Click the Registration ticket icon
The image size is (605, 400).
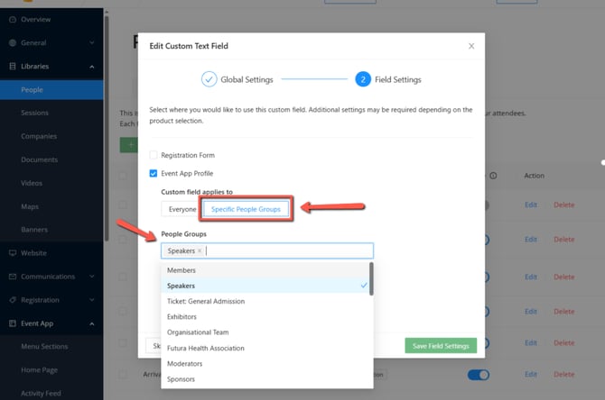pyautogui.click(x=13, y=300)
